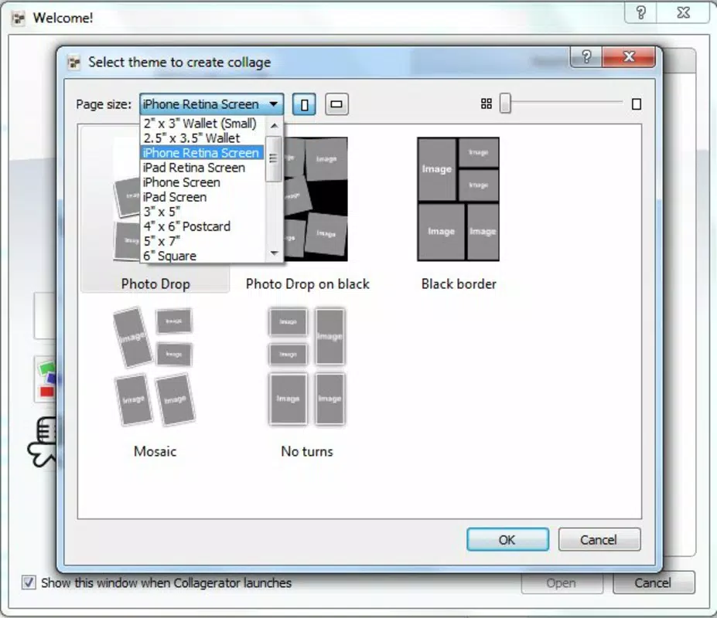Click help button in the collage theme dialog
The image size is (717, 618).
[x=586, y=56]
